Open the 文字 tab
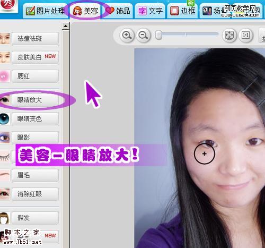This screenshot has height=248, width=265. [x=150, y=11]
